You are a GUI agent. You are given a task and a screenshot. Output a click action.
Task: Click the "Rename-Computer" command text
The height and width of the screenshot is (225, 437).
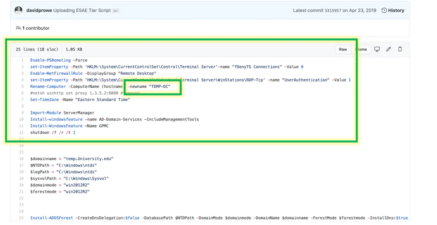point(48,86)
